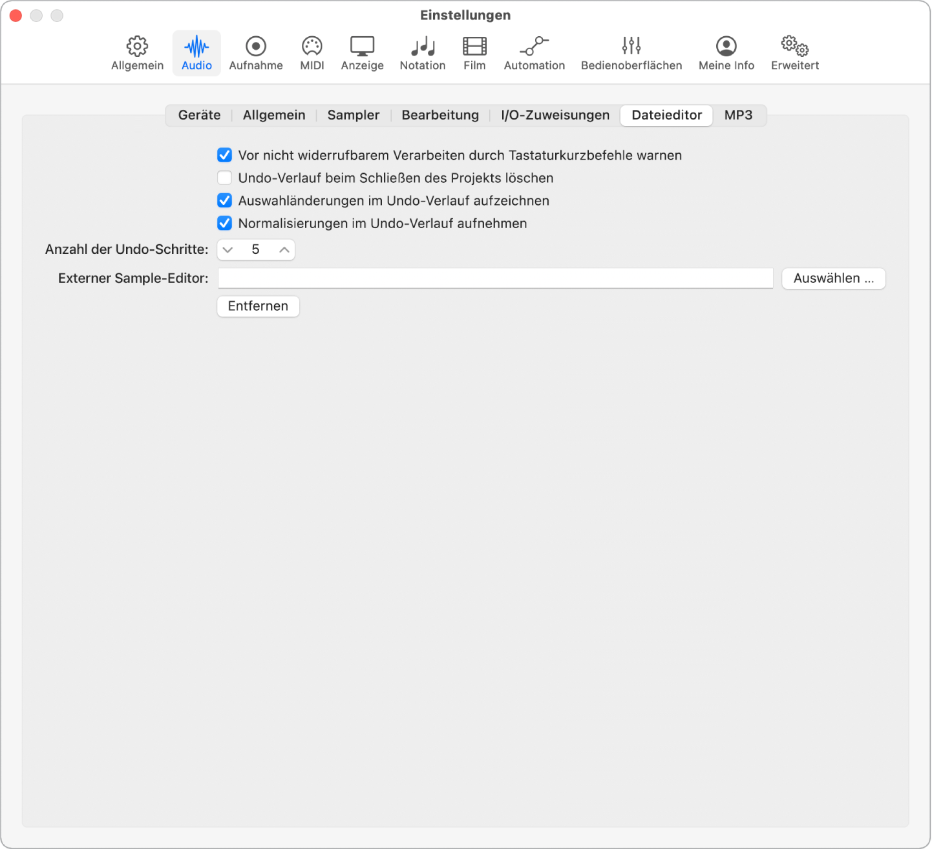
Task: Enable Undo-Verlauf beim Schließen des Projekts löschen
Action: coord(224,178)
